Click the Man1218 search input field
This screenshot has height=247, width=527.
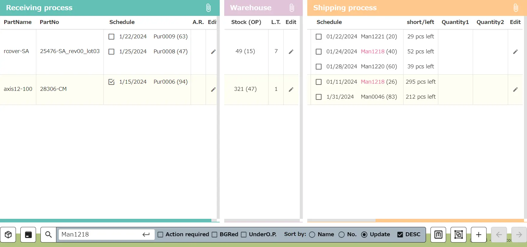[x=100, y=234]
